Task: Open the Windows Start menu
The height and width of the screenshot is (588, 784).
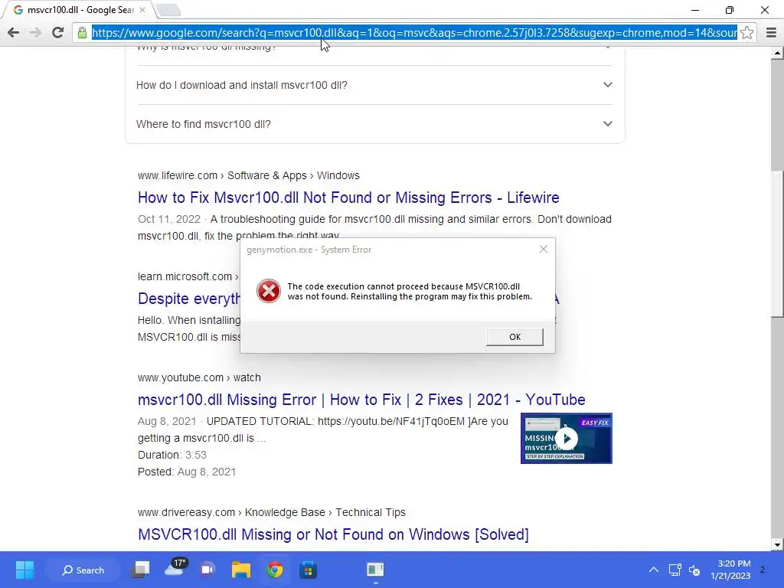Action: (x=24, y=570)
